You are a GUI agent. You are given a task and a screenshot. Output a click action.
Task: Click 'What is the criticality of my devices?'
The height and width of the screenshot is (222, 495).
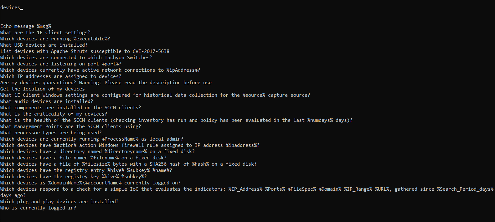54,114
